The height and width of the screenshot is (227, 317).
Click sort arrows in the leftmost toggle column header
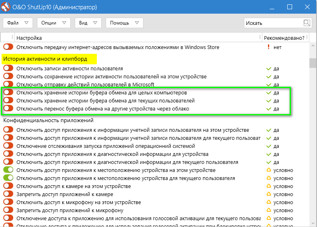(12, 37)
